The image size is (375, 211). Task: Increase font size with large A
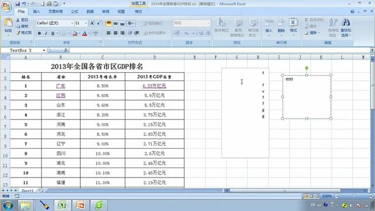92,23
